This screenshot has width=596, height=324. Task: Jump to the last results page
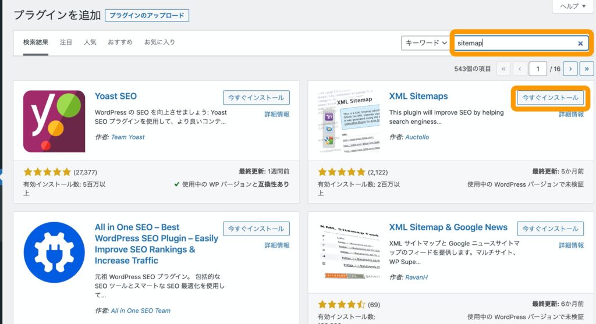587,69
